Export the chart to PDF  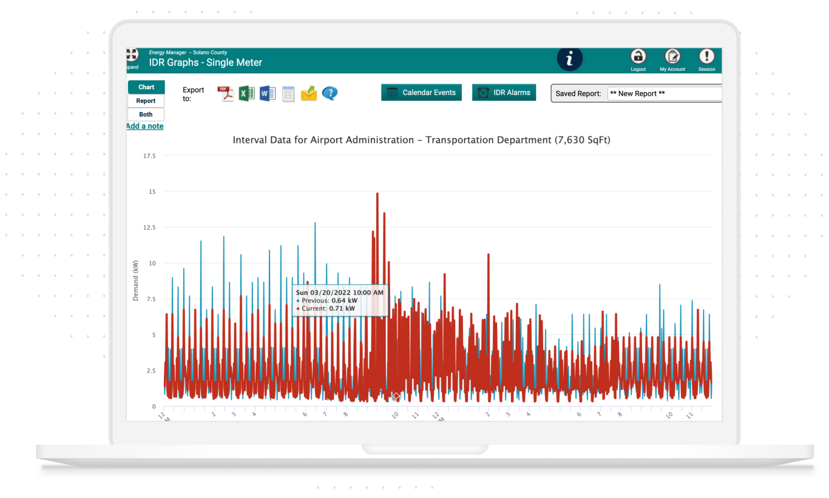pyautogui.click(x=226, y=93)
